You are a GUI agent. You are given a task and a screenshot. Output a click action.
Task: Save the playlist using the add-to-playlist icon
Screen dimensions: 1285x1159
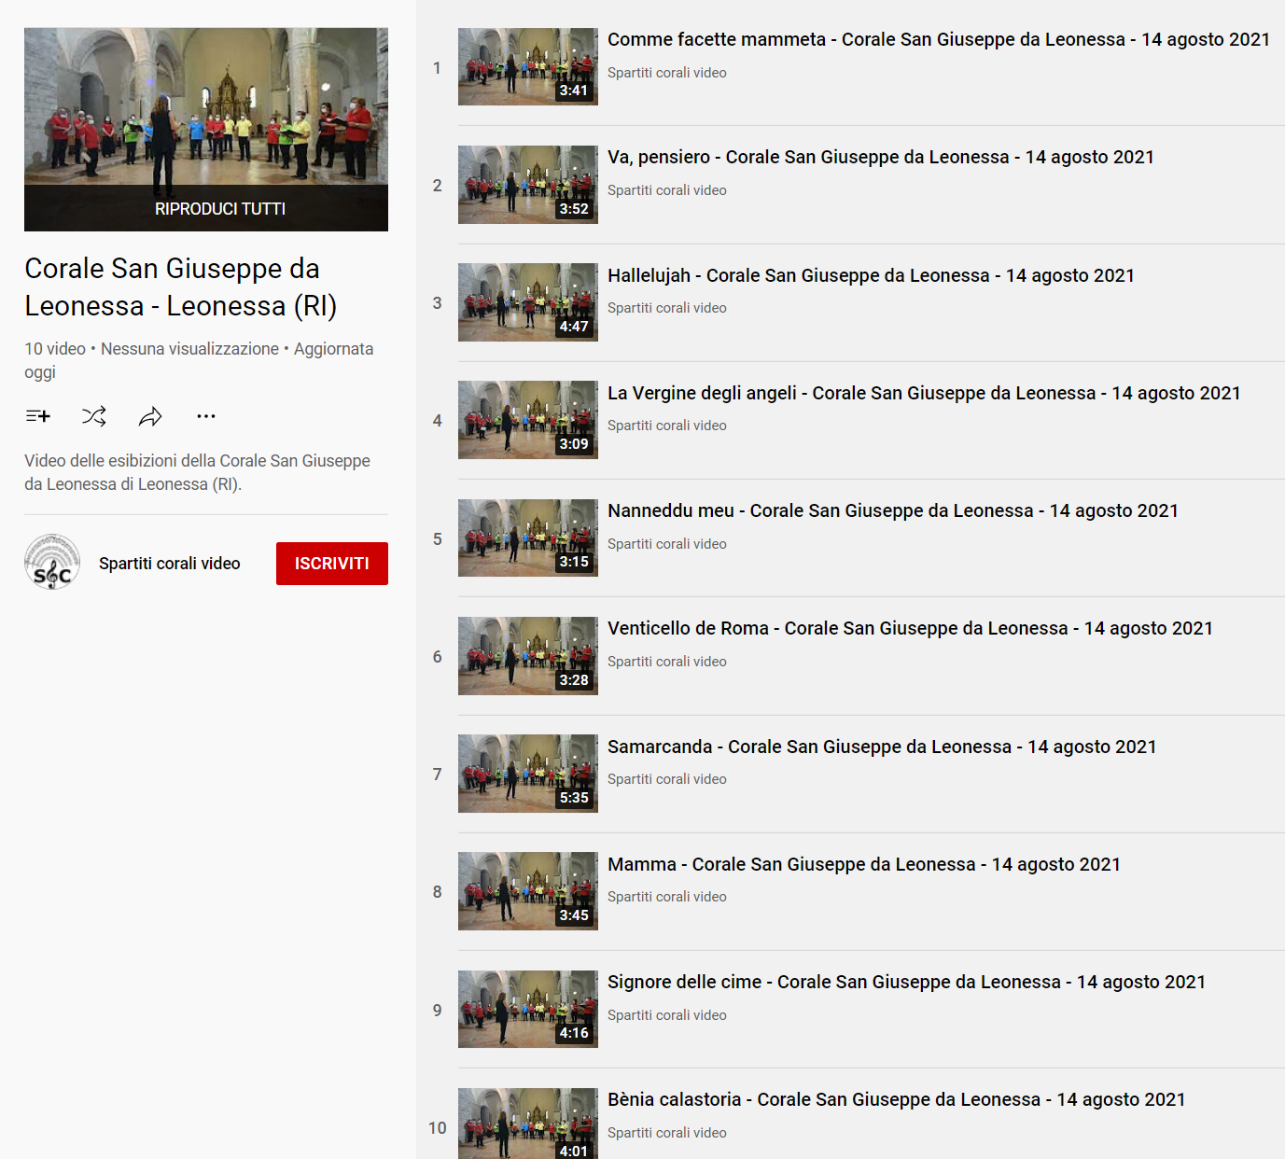(x=37, y=416)
